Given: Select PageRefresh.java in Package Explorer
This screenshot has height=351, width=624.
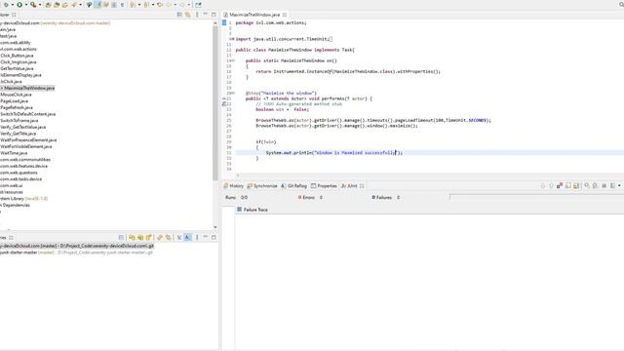Looking at the screenshot, I should (17, 107).
